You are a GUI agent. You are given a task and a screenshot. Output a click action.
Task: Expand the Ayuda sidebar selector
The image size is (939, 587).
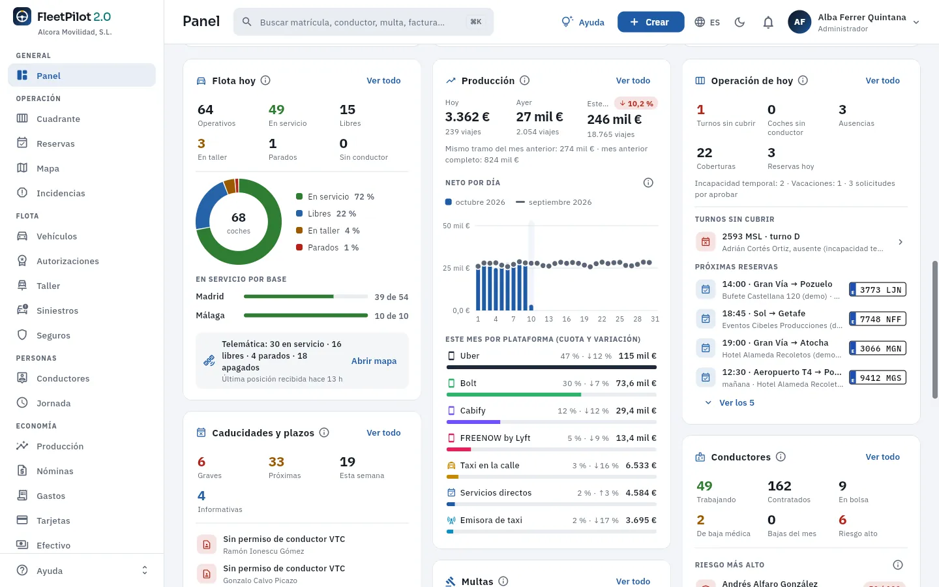pos(145,571)
